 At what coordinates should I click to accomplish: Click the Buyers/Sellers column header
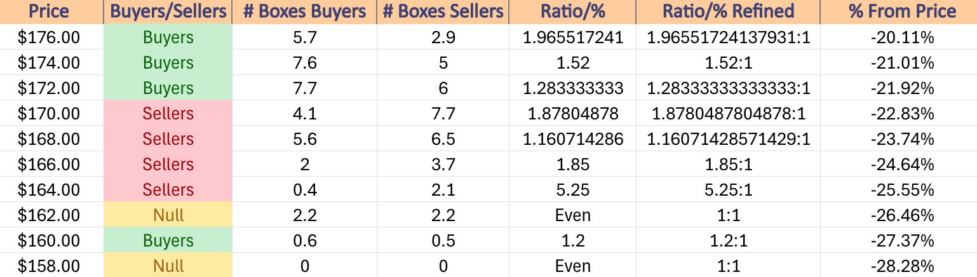(168, 11)
